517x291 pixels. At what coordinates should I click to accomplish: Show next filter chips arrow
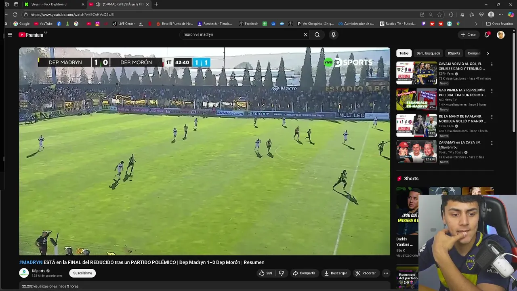pos(488,53)
